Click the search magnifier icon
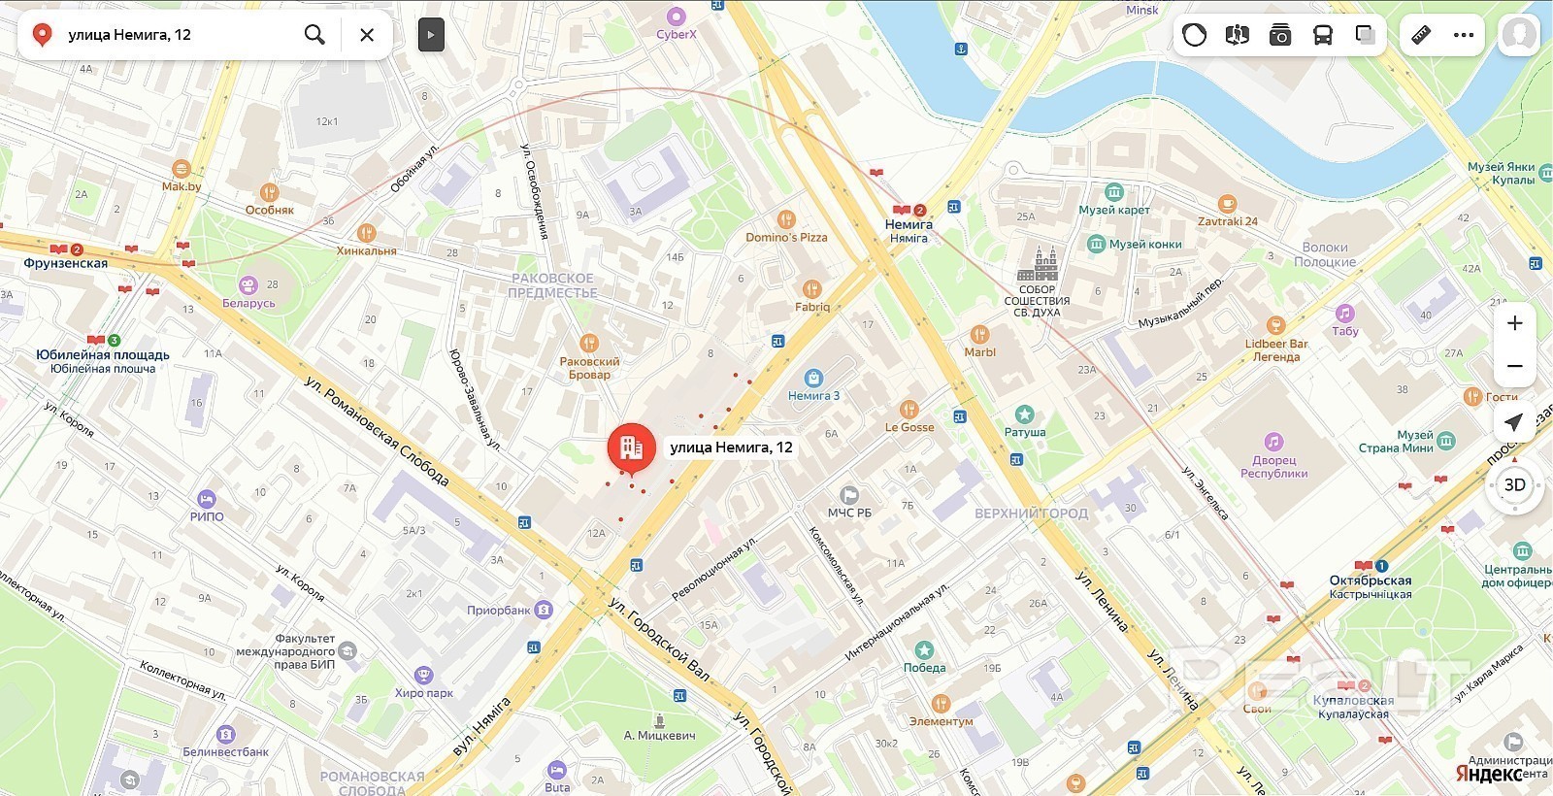This screenshot has width=1553, height=796. coord(314,35)
